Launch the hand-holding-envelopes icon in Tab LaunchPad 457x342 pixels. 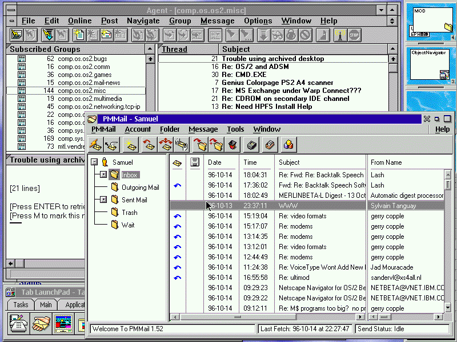coord(41,323)
